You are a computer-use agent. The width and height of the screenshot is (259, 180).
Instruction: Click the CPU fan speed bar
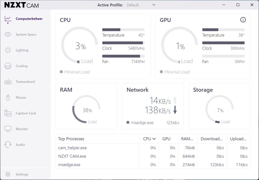123,56
